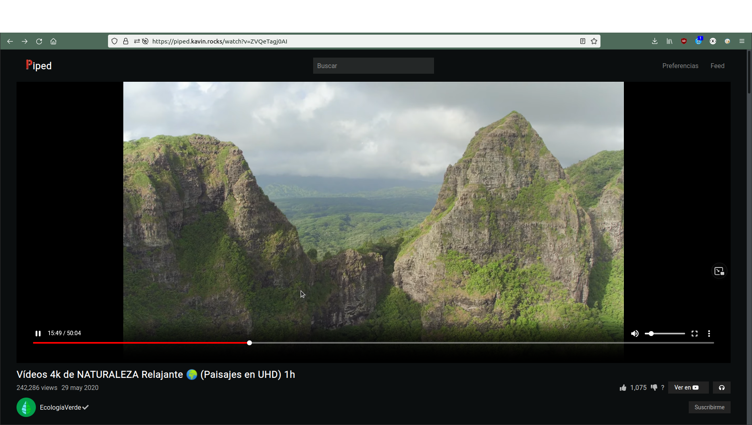The image size is (752, 425).
Task: Bookmark this page with the star
Action: [594, 41]
